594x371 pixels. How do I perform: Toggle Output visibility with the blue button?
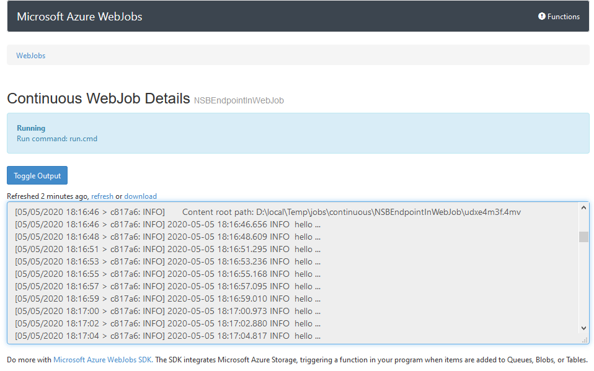click(37, 175)
